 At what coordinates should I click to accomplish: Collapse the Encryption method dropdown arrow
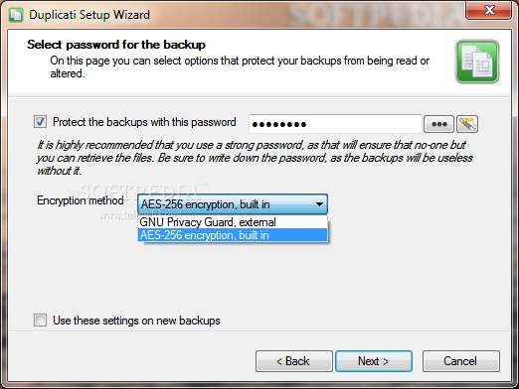(319, 204)
